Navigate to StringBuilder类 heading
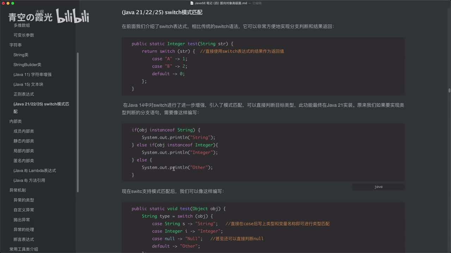The height and width of the screenshot is (253, 451). coord(27,65)
